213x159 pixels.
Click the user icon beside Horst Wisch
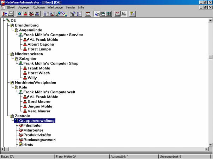click(25, 73)
